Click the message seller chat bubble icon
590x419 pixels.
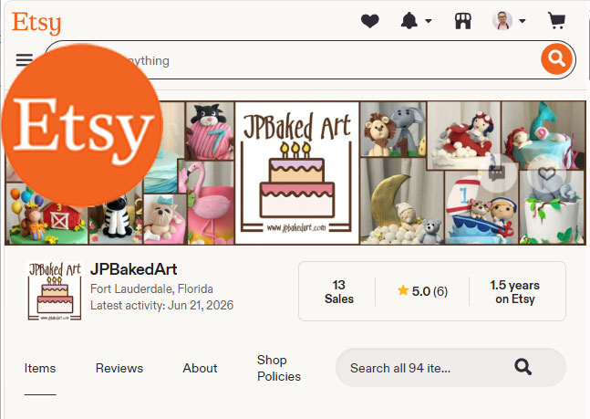497,173
